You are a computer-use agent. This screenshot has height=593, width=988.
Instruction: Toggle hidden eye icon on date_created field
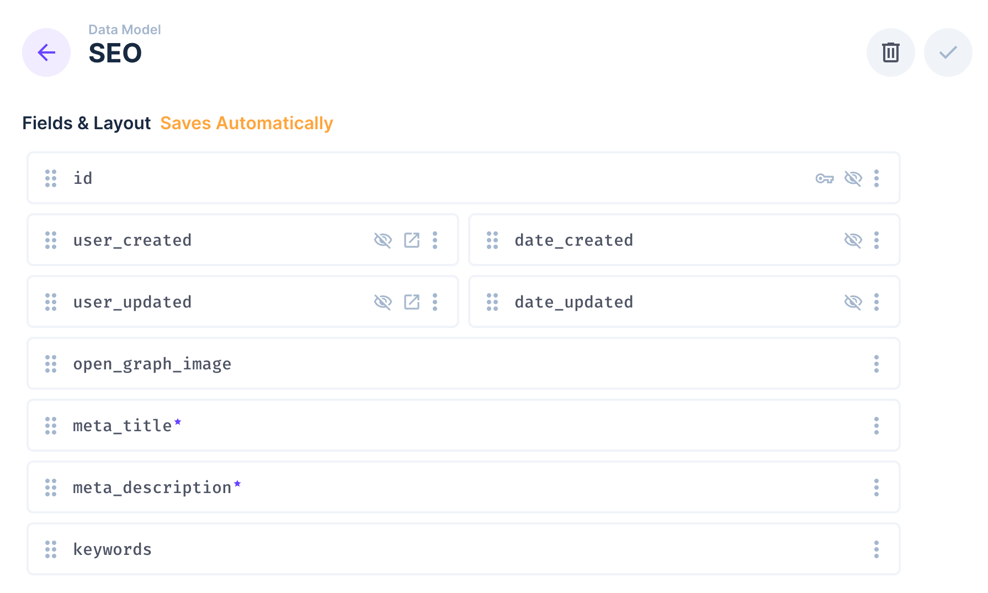(x=853, y=240)
